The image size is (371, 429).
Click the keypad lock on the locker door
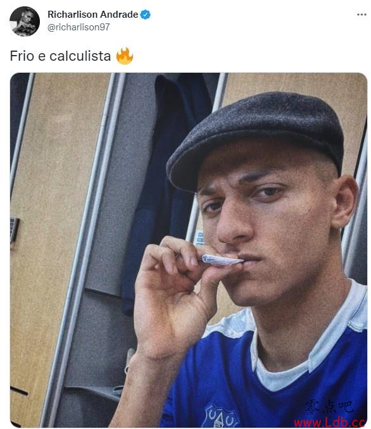click(x=14, y=230)
